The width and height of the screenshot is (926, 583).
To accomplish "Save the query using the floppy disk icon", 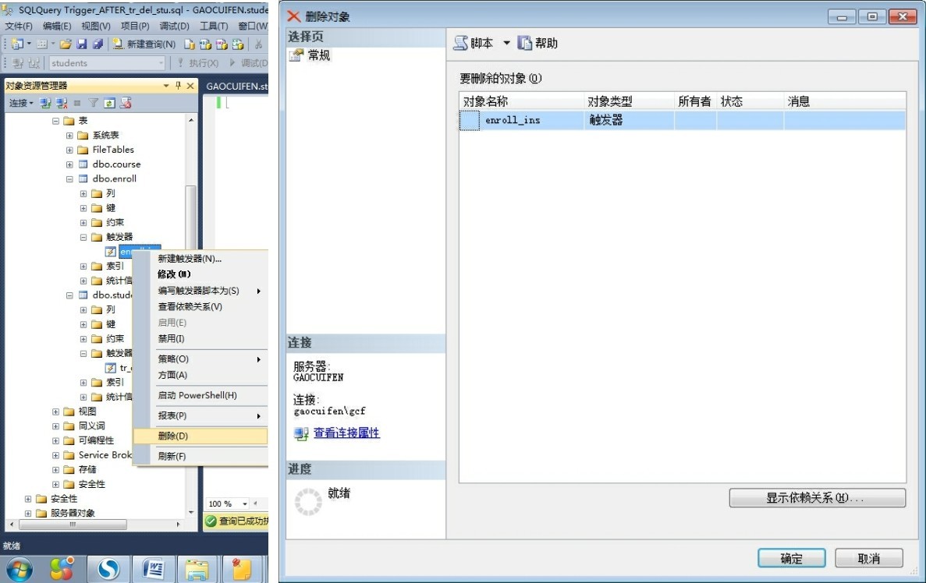I will coord(81,44).
